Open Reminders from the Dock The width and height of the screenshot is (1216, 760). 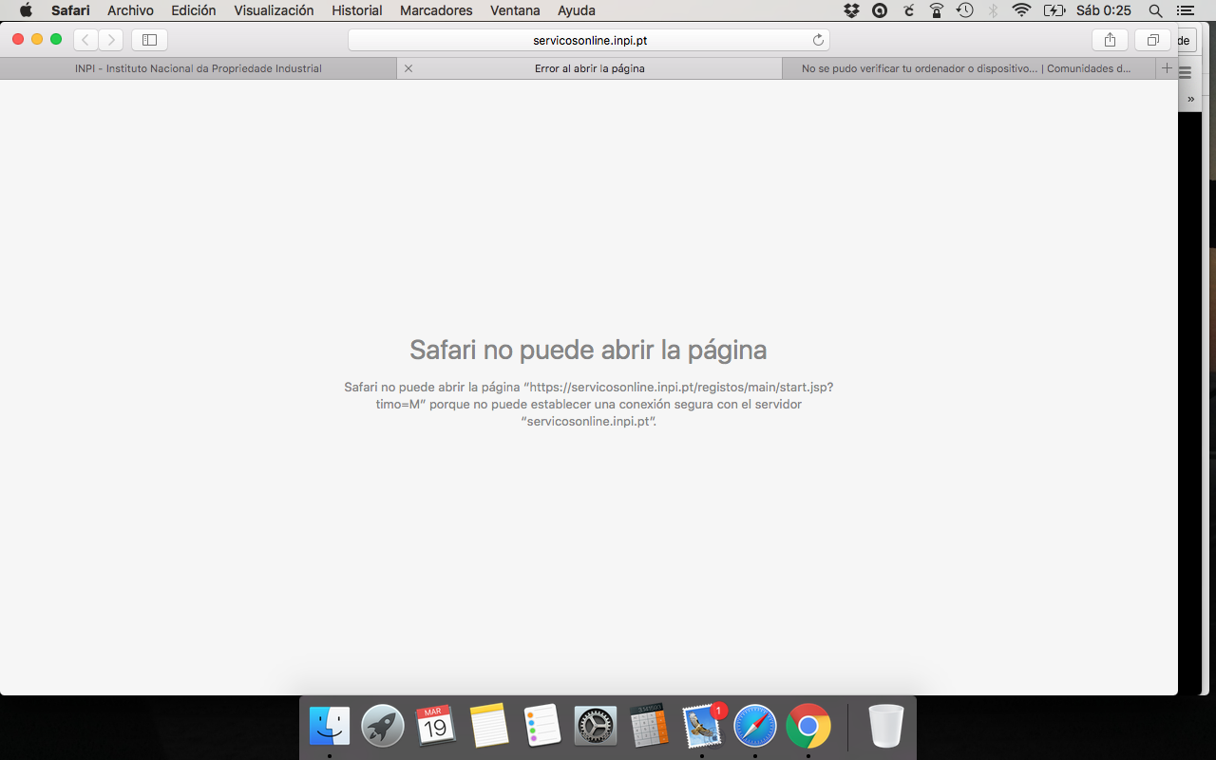point(542,727)
